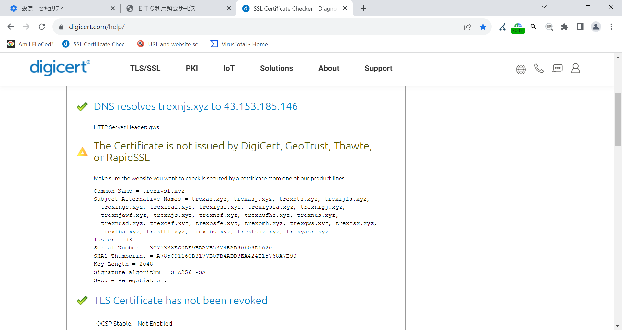Click the Key Length = 2048 line
The width and height of the screenshot is (622, 330).
coord(123,264)
